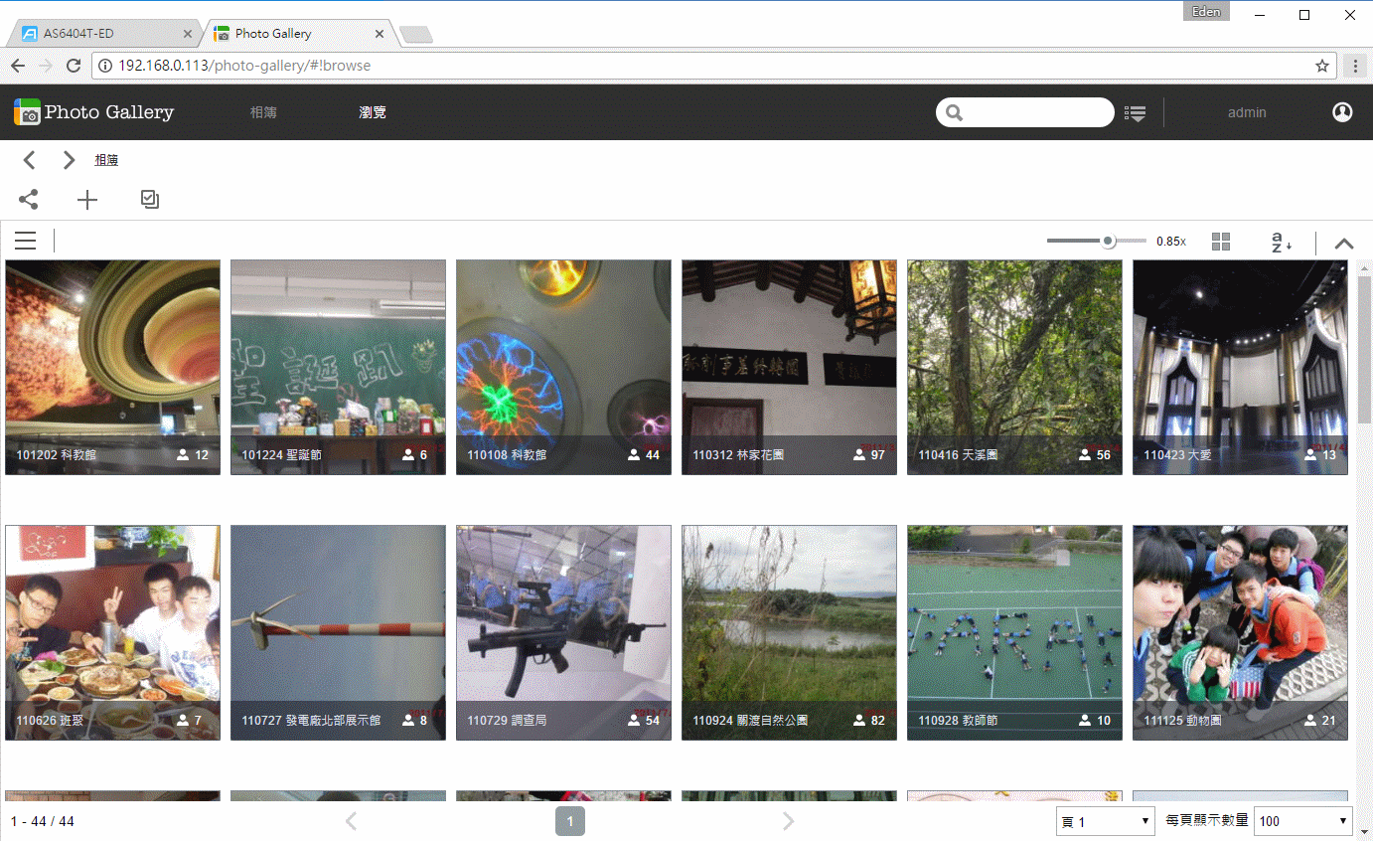
Task: Click the share icon
Action: point(29,200)
